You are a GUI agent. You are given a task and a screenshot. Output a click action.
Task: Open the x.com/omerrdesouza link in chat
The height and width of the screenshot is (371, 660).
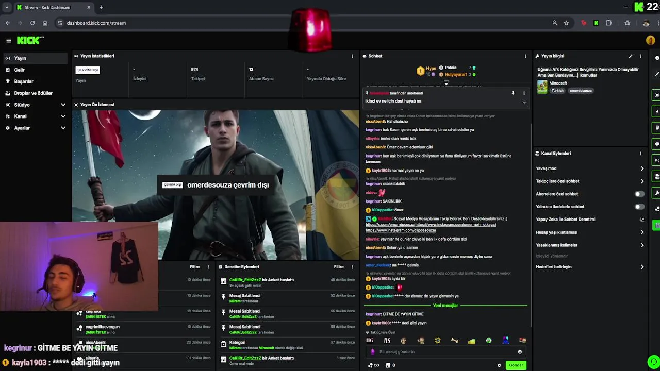pos(390,225)
